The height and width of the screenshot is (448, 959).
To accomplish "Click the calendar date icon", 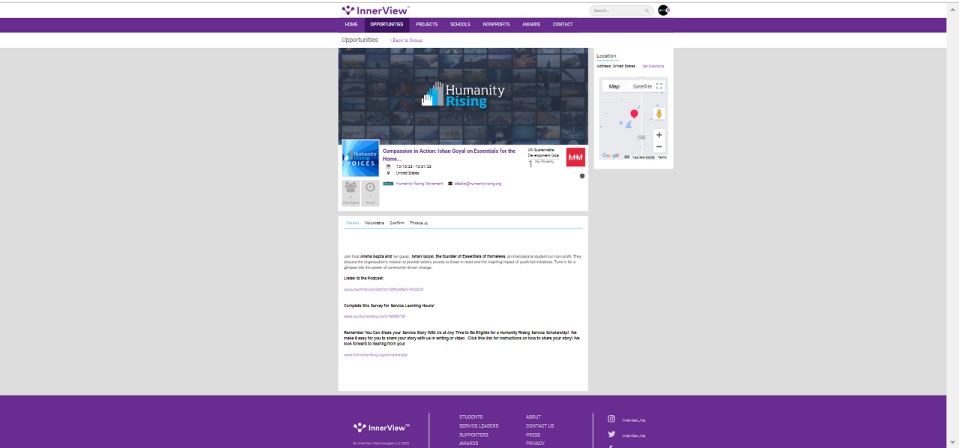I will (x=389, y=166).
